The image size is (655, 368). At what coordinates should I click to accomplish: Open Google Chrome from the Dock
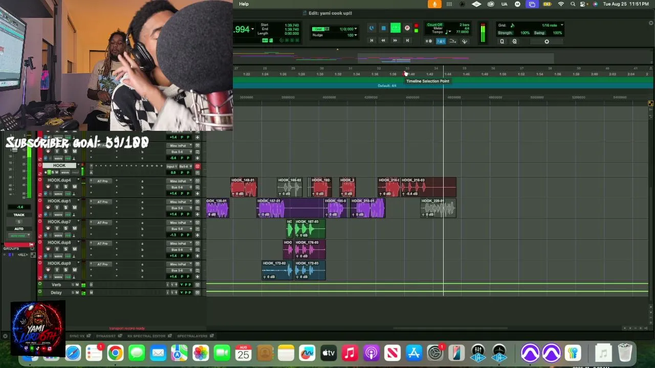coord(115,353)
